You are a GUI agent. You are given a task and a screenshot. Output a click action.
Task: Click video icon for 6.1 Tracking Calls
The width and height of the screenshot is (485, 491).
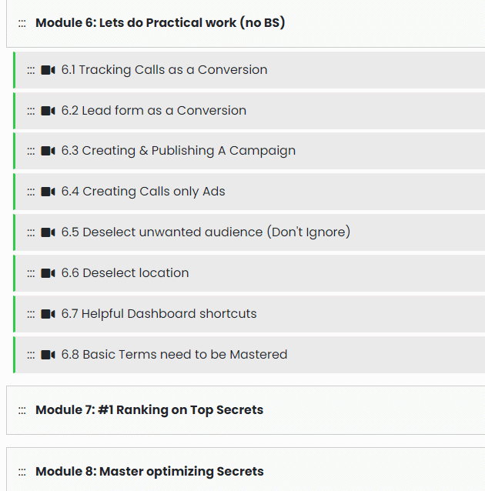pos(48,70)
